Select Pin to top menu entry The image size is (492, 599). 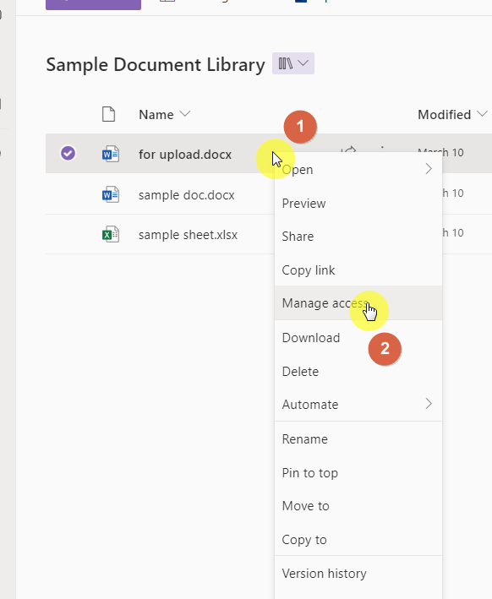coord(358,473)
